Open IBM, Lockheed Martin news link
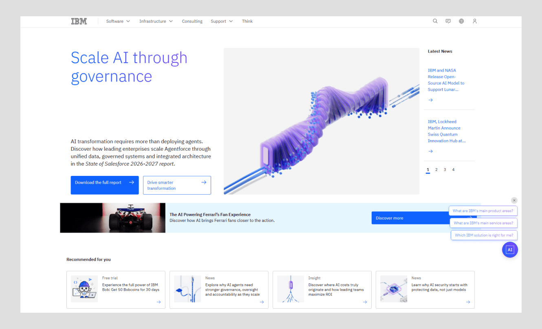 tap(447, 131)
